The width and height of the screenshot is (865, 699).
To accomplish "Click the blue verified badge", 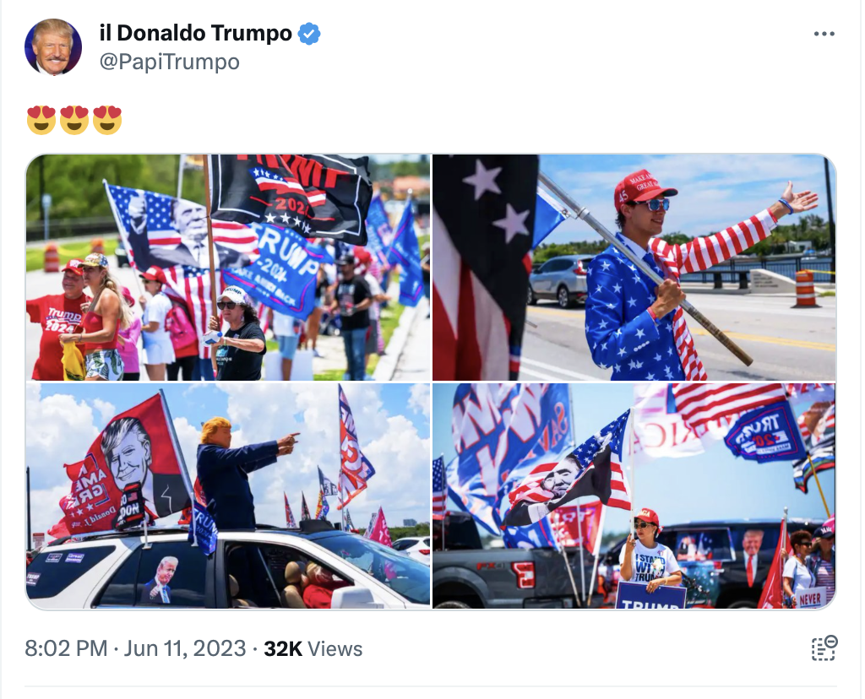I will pos(309,34).
